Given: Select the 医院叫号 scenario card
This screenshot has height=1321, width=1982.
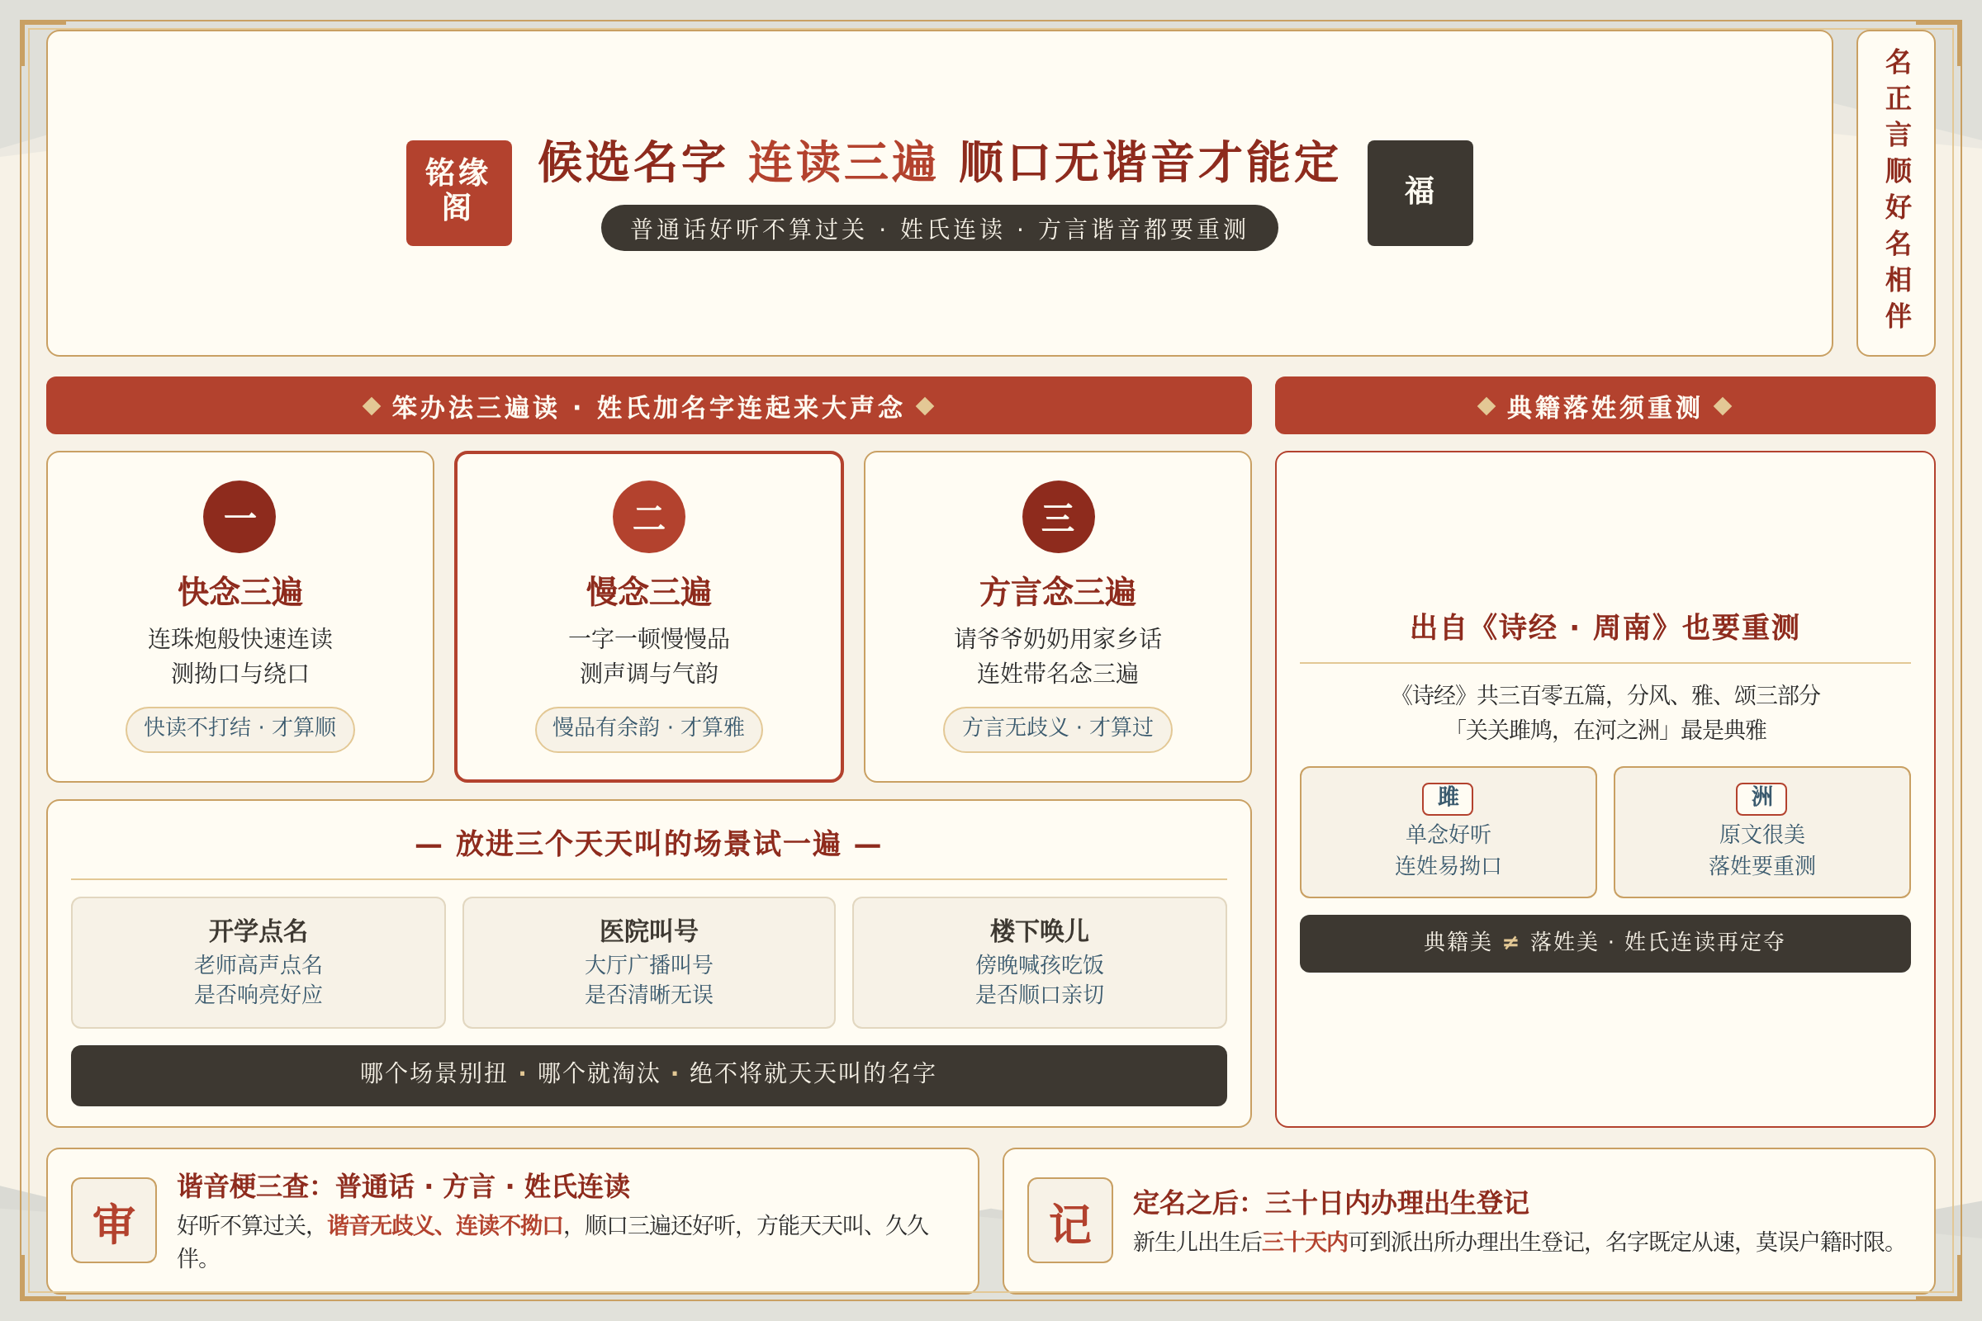Looking at the screenshot, I should pos(649,962).
